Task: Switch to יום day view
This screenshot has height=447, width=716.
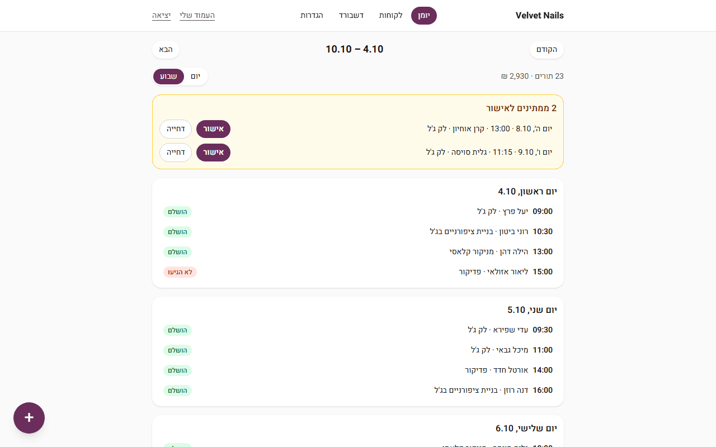Action: tap(195, 77)
